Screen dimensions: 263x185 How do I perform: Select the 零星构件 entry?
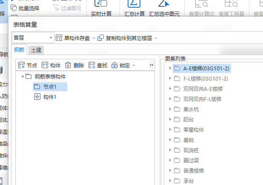tap(193, 130)
